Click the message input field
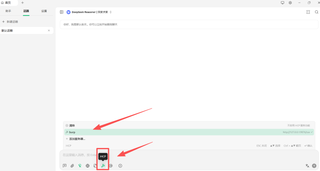320x171 pixels. tap(178, 155)
